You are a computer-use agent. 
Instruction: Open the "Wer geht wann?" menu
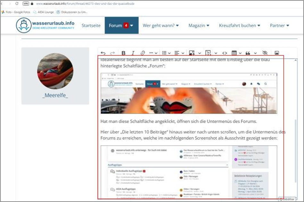point(160,25)
